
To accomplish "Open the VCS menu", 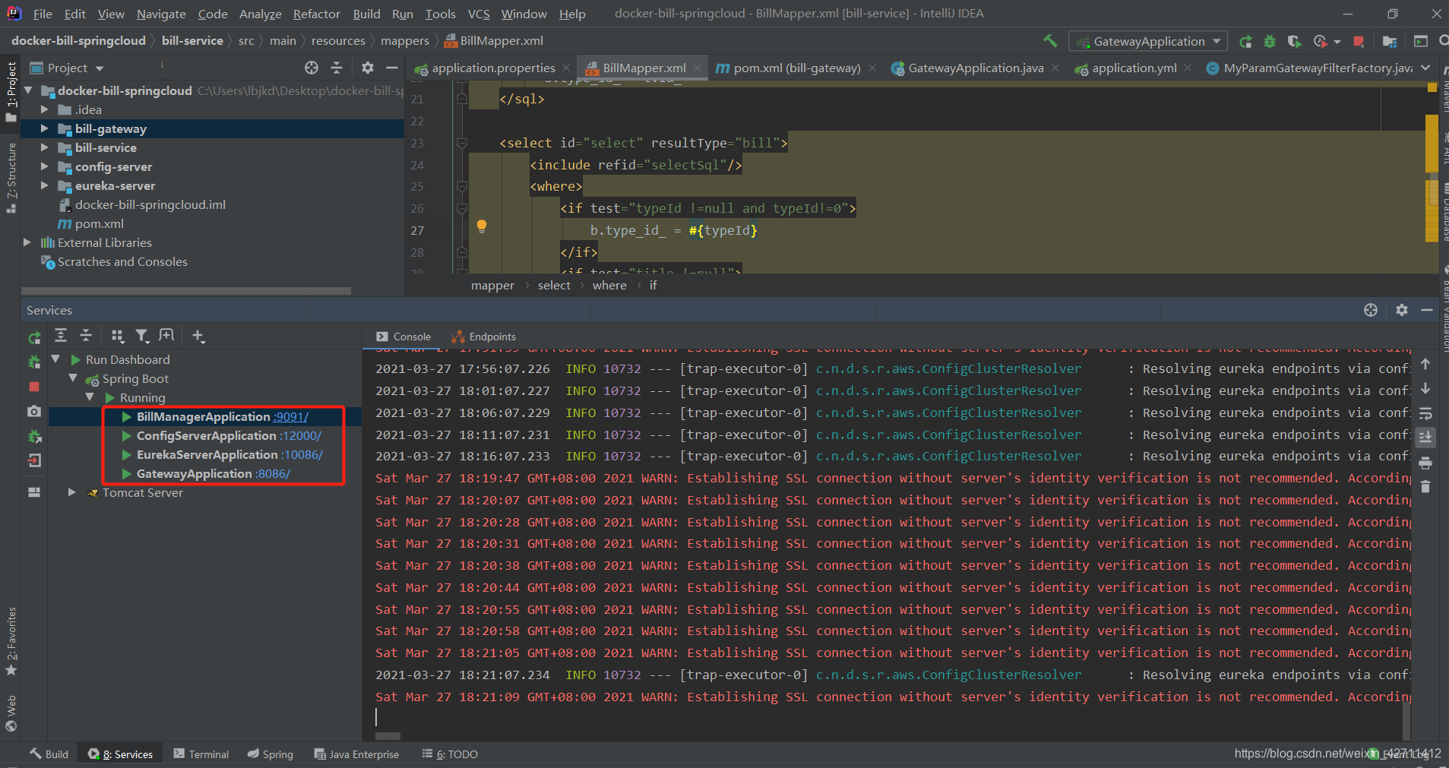I will (478, 14).
